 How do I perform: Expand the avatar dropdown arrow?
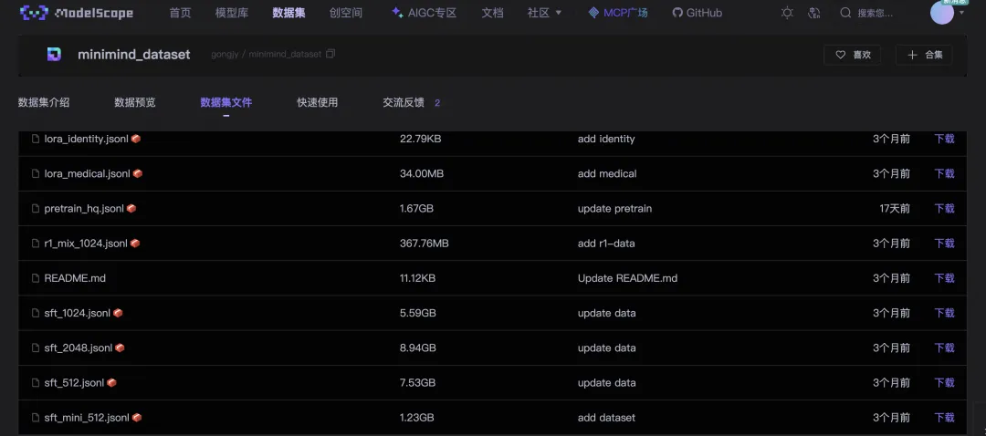click(961, 12)
